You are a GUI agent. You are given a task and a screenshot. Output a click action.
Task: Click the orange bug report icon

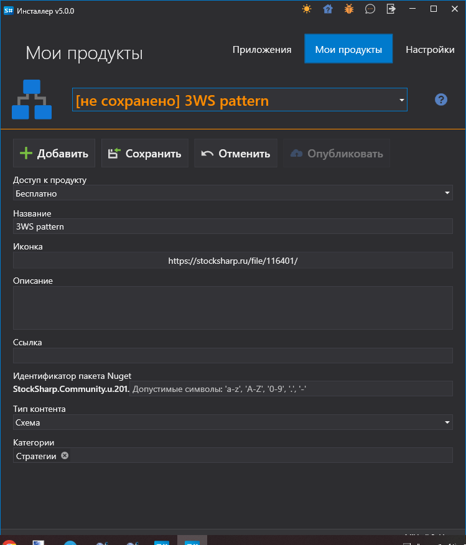(349, 9)
